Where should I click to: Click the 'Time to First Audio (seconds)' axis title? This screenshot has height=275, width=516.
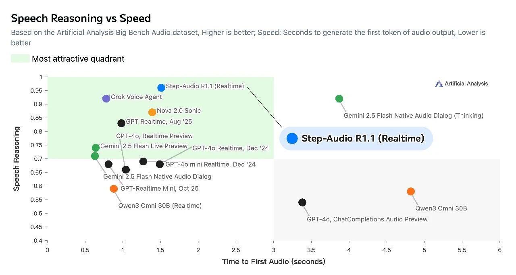coord(273,262)
